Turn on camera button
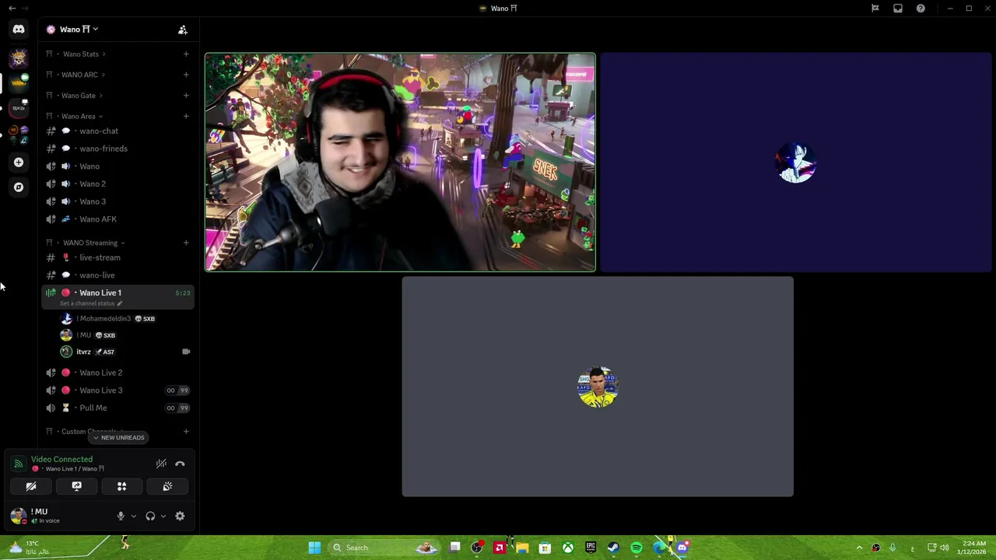996x560 pixels. click(x=31, y=487)
